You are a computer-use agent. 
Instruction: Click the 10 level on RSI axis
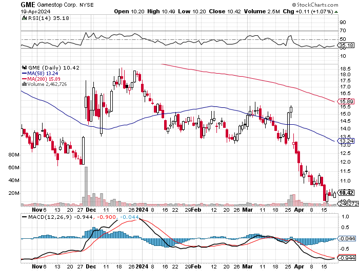click(343, 56)
